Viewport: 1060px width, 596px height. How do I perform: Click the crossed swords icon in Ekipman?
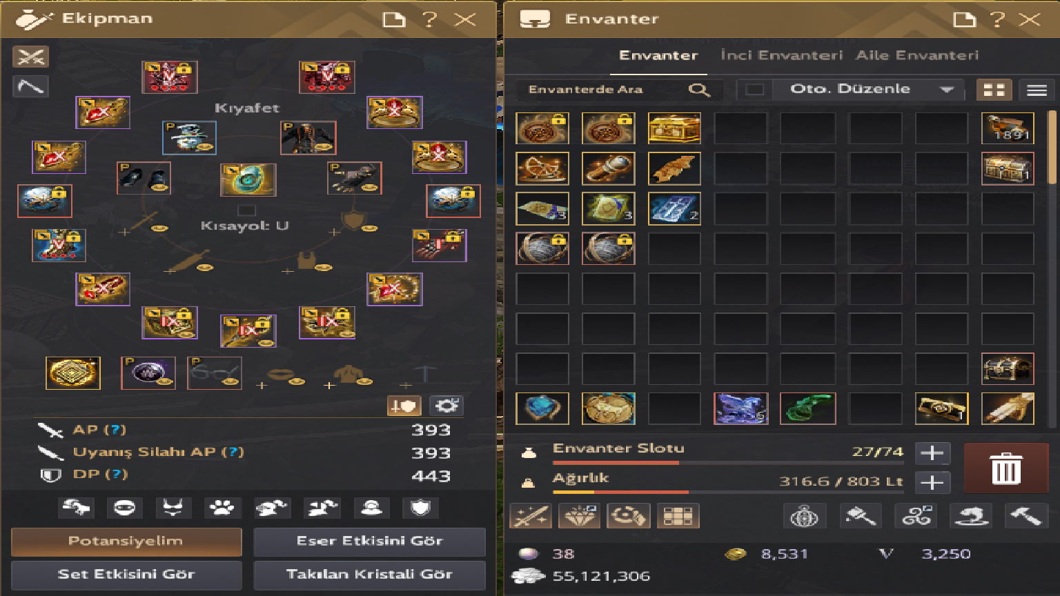[30, 57]
